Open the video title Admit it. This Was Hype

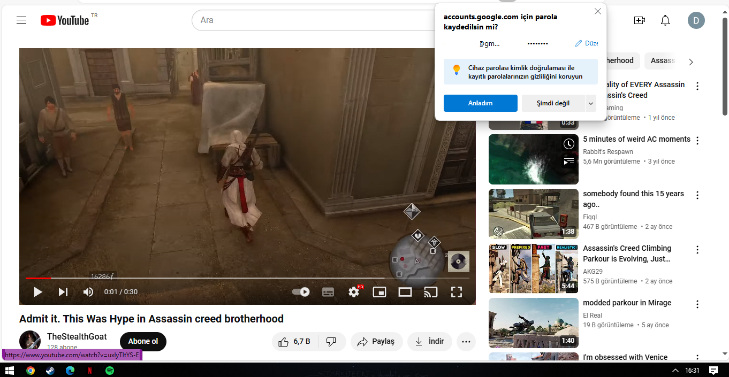point(151,319)
